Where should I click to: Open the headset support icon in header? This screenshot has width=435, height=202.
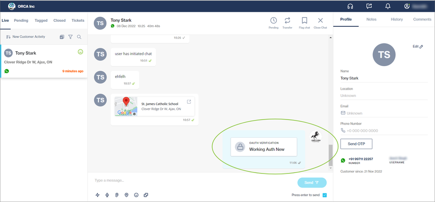(350, 6)
